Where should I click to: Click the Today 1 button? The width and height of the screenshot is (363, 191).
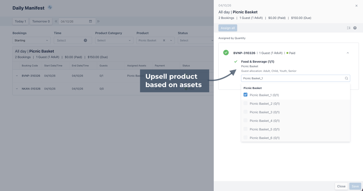(x=20, y=21)
